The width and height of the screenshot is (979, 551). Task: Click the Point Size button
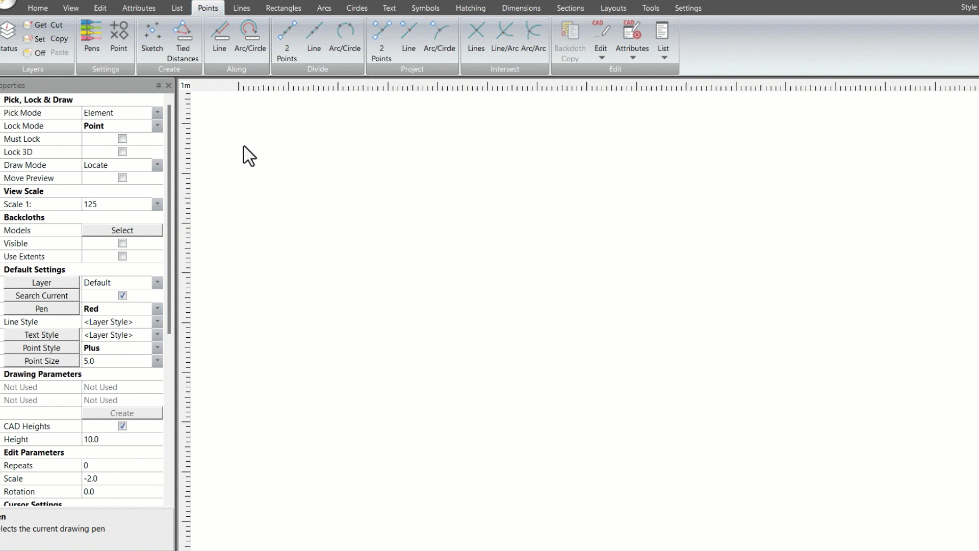click(41, 361)
